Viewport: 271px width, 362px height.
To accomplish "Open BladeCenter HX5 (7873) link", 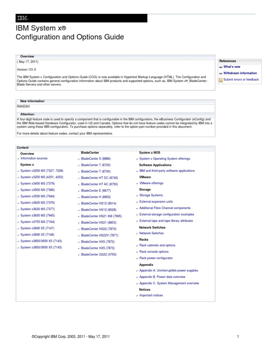I will [98, 248].
